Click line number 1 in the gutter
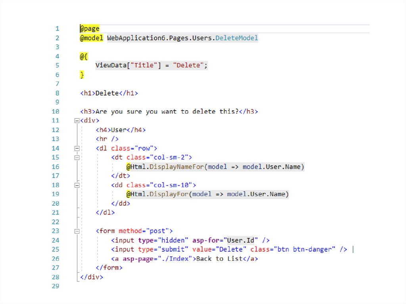This screenshot has width=406, height=304. coord(57,29)
